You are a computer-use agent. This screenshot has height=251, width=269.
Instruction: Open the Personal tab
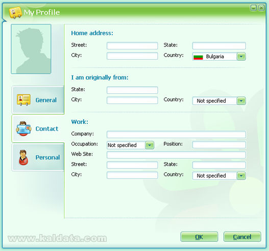38,158
